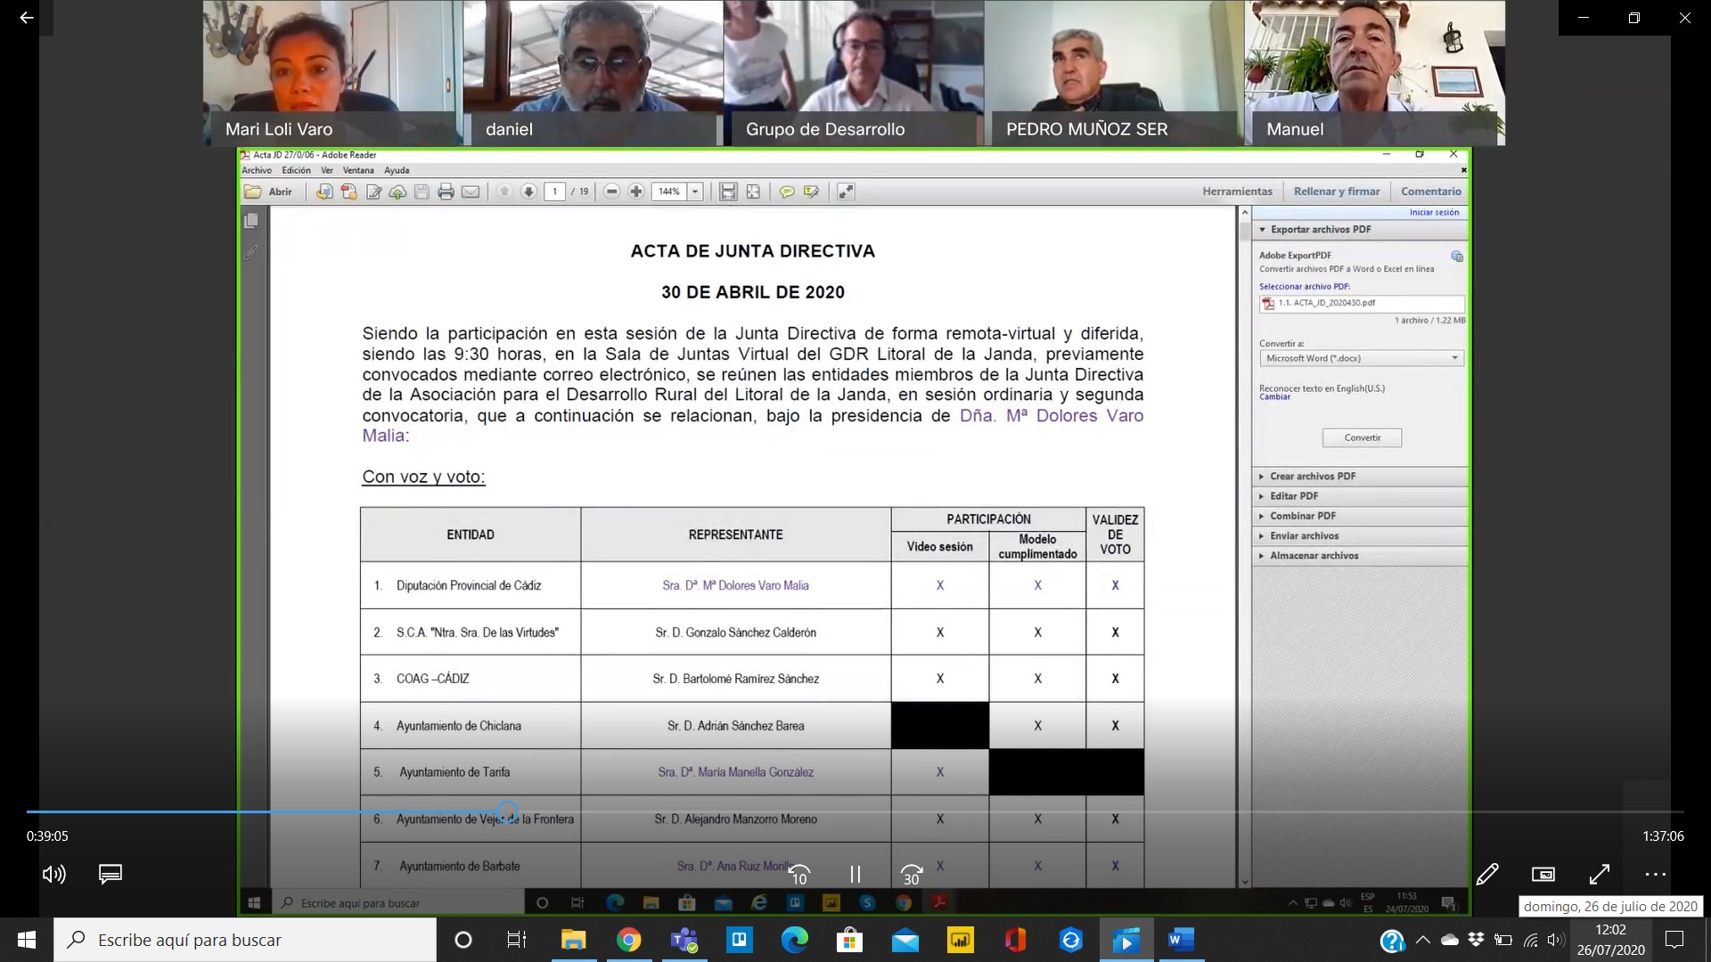The image size is (1711, 962).
Task: Click the Mari Loli Varo participant thumbnail
Action: click(332, 73)
